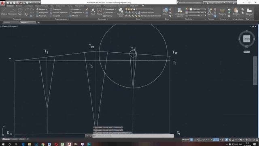Open the Сопряжение (Fillet) dropdown arrow
The height and width of the screenshot is (146, 259).
(x=83, y=13)
